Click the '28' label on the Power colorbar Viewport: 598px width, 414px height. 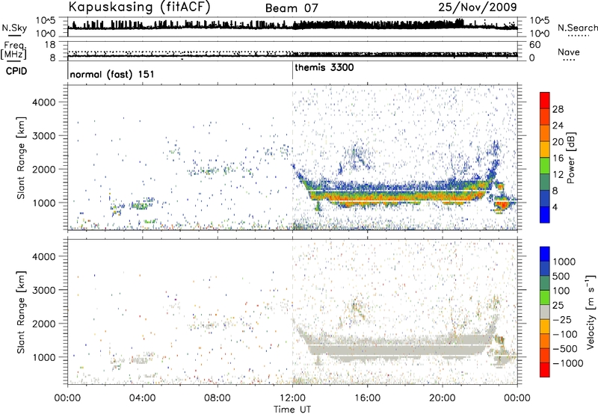tap(558, 109)
